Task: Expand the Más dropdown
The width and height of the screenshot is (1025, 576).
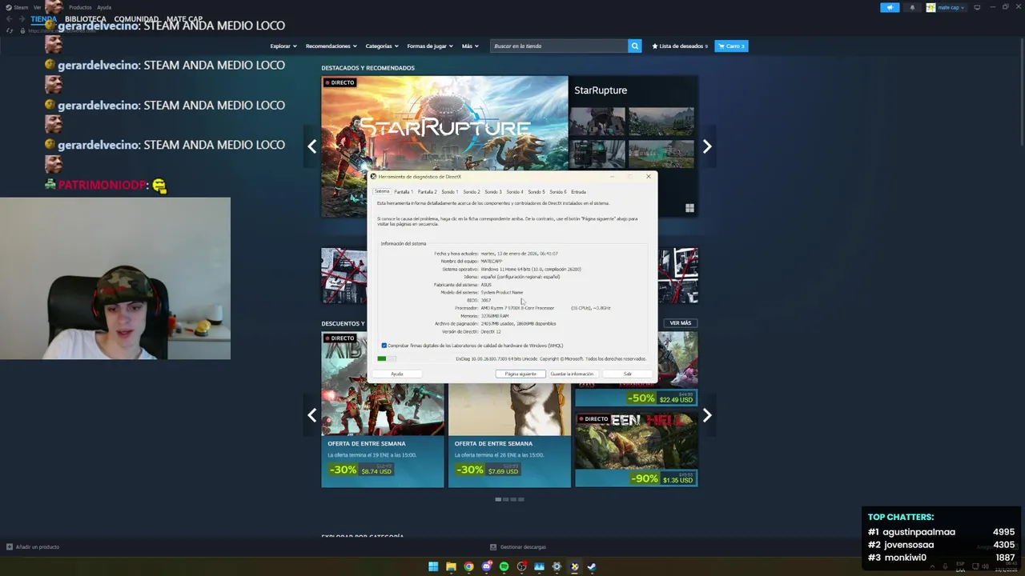Action: (x=470, y=46)
